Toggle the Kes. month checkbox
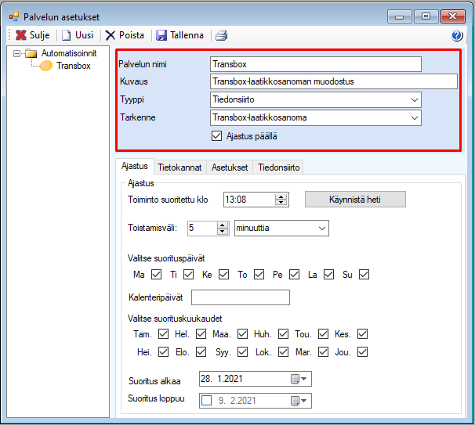The height and width of the screenshot is (425, 475). [x=362, y=334]
